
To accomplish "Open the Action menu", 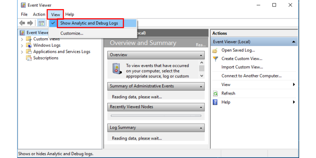I will (x=39, y=14).
